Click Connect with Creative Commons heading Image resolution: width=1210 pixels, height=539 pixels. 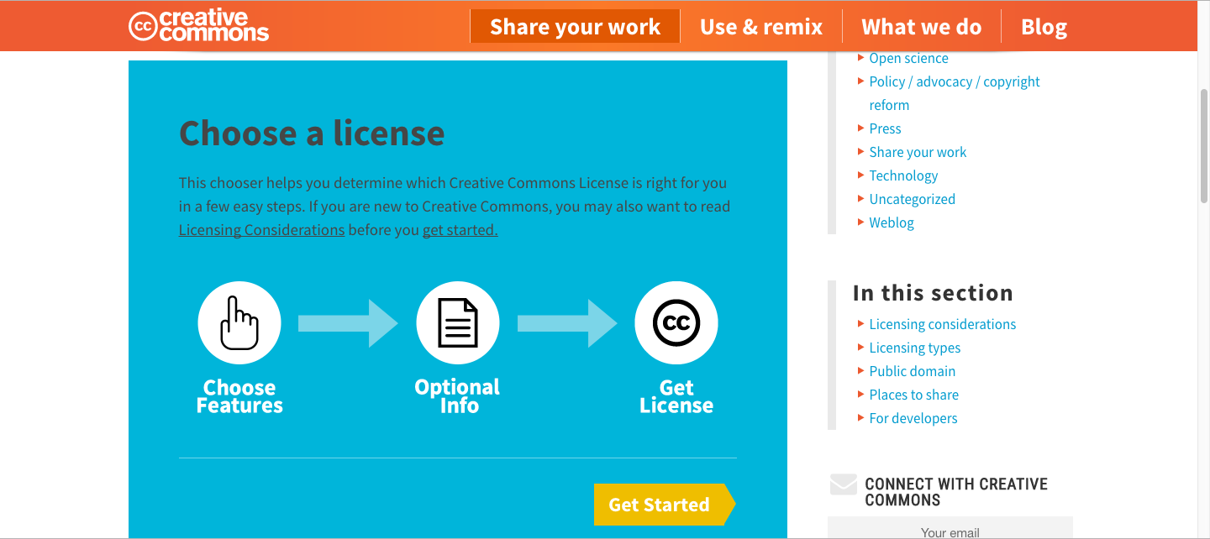(x=956, y=492)
